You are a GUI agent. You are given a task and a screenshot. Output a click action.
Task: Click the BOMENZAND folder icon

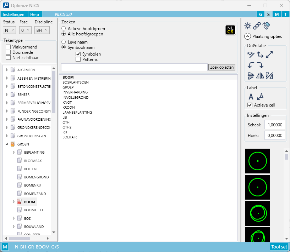coord(20,194)
